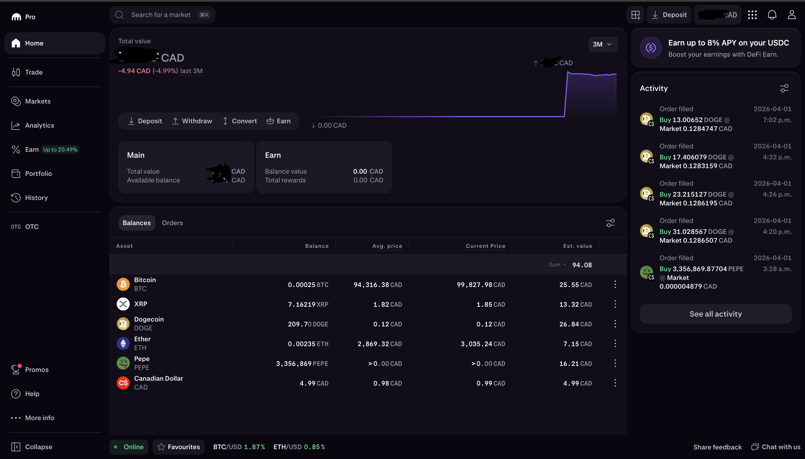Open the options menu for Bitcoin row
Viewport: 805px width, 459px height.
click(x=615, y=284)
